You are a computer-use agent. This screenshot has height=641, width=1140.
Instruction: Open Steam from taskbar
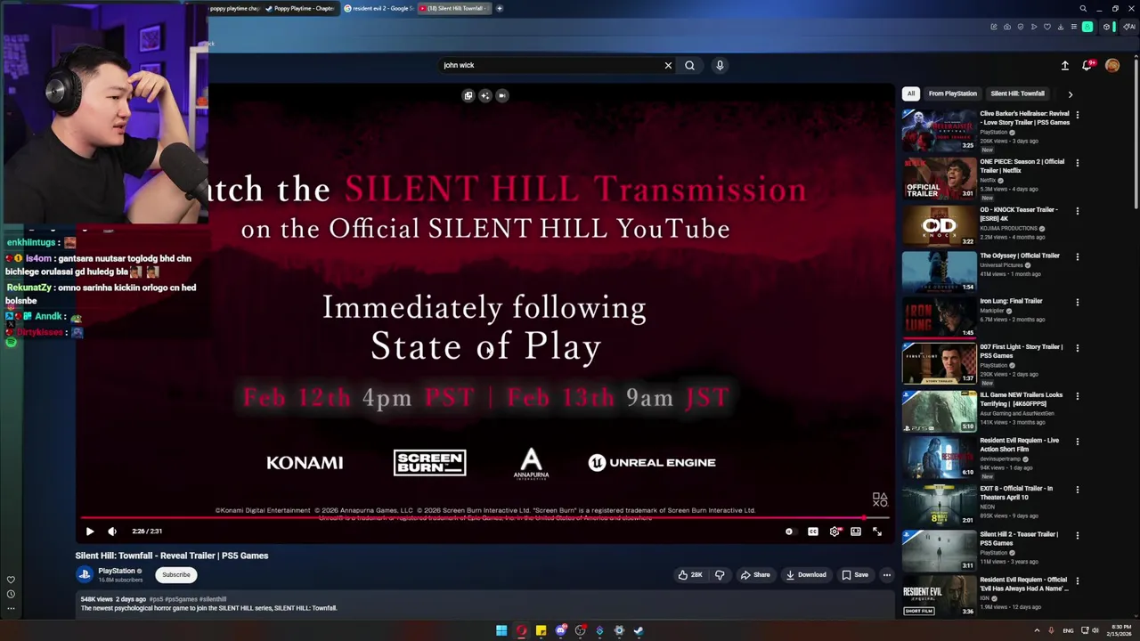click(x=639, y=631)
